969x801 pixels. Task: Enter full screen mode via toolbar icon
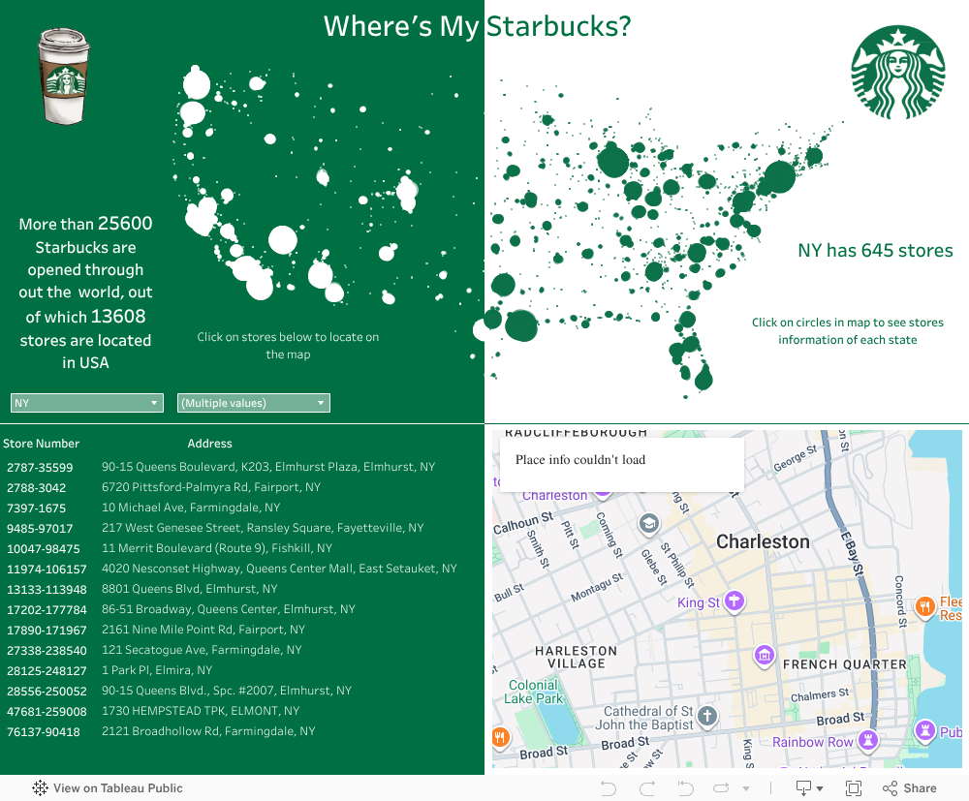point(854,788)
